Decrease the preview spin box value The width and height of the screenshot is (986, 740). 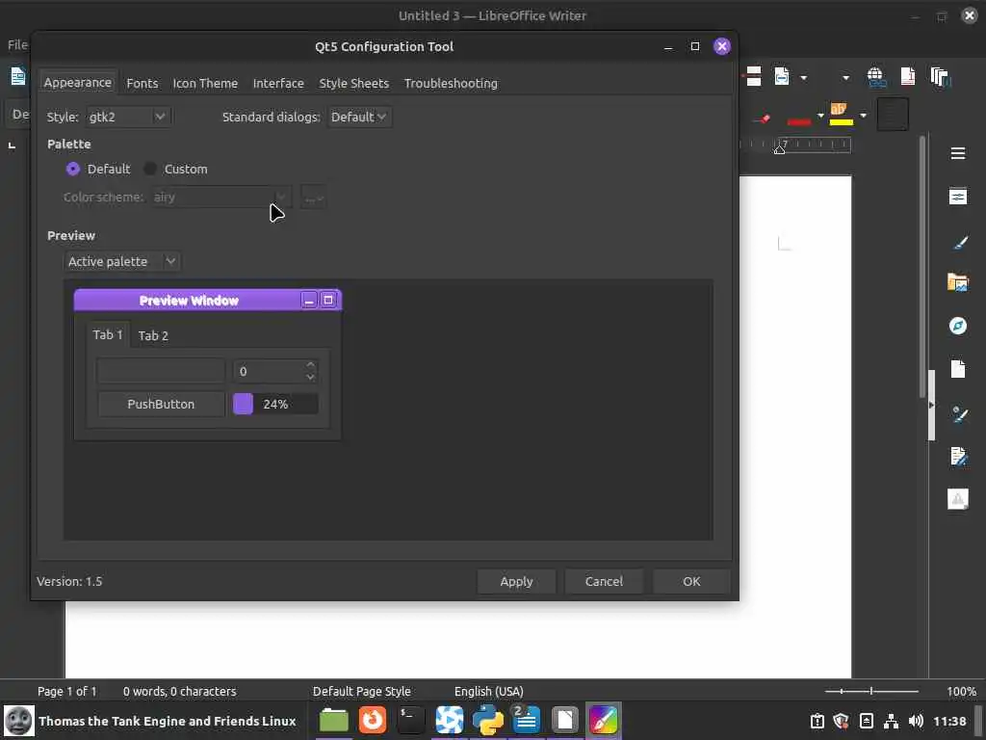pos(310,377)
